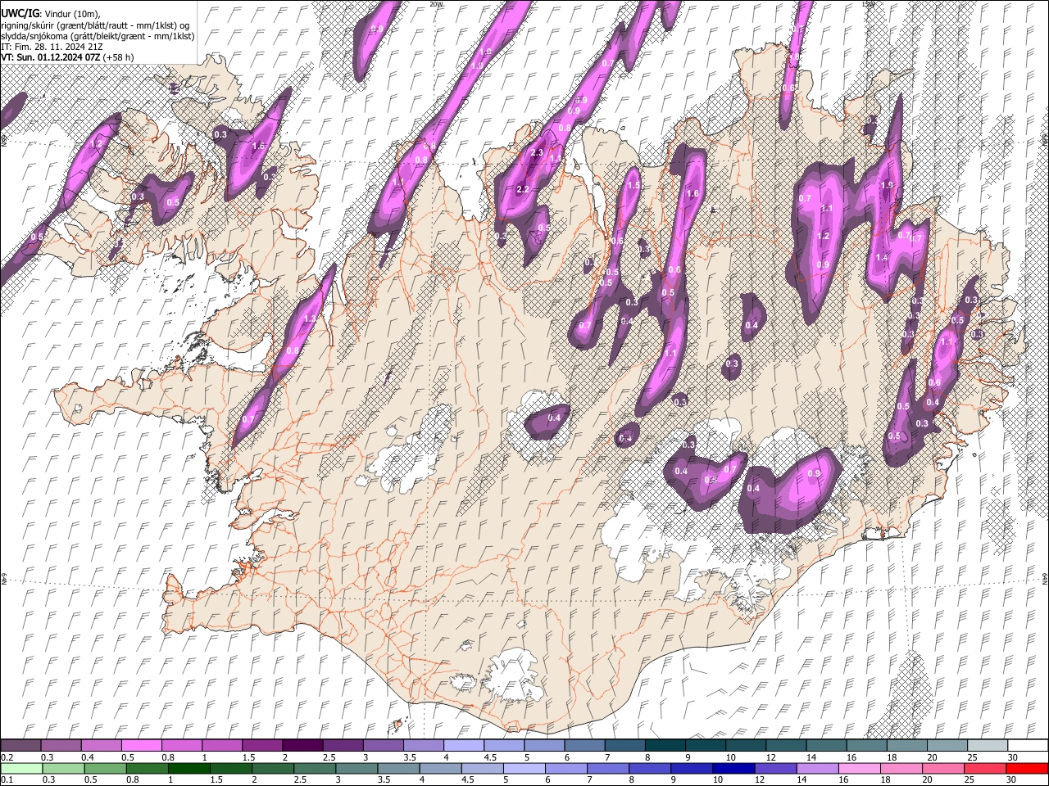Select the dark teal swatch at 8 in top legend
The image size is (1049, 786).
665,745
